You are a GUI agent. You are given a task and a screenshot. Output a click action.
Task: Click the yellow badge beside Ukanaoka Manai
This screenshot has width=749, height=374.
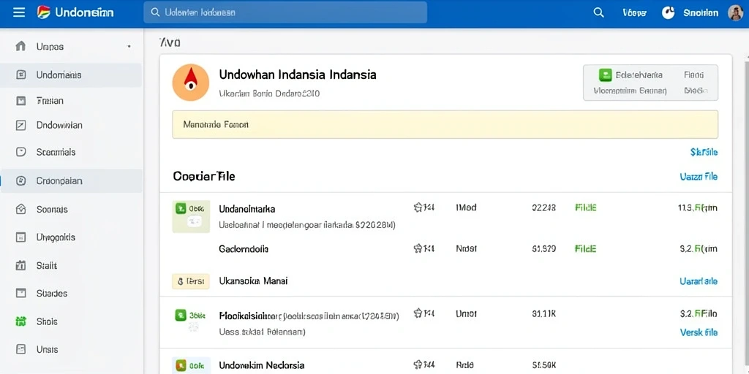pos(191,281)
